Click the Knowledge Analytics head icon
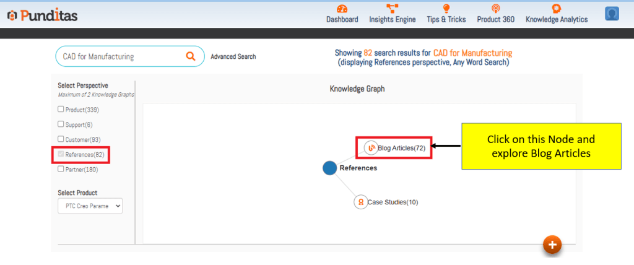 click(556, 9)
